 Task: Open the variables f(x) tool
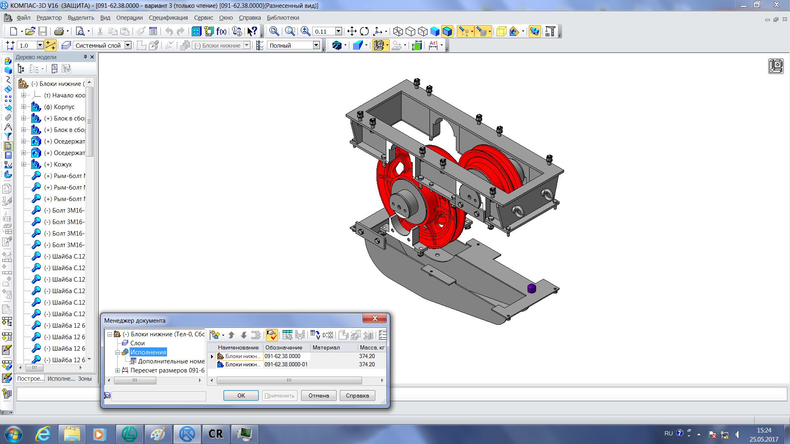(221, 31)
